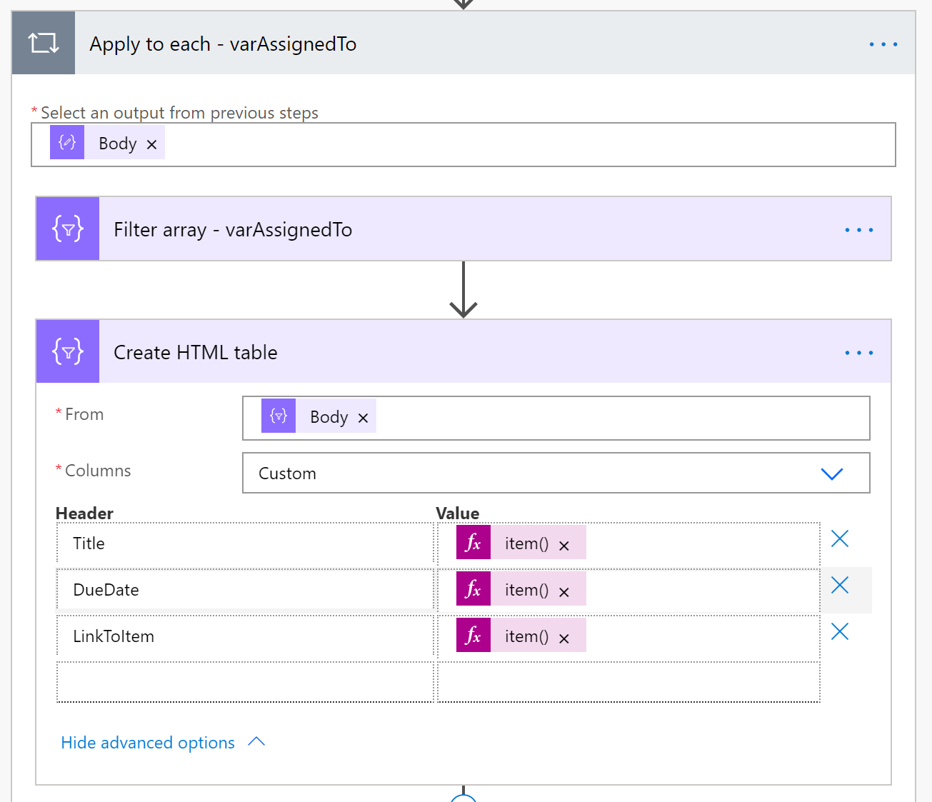Click the Create HTML table action icon
Screen dimensions: 932x802
pyautogui.click(x=67, y=351)
